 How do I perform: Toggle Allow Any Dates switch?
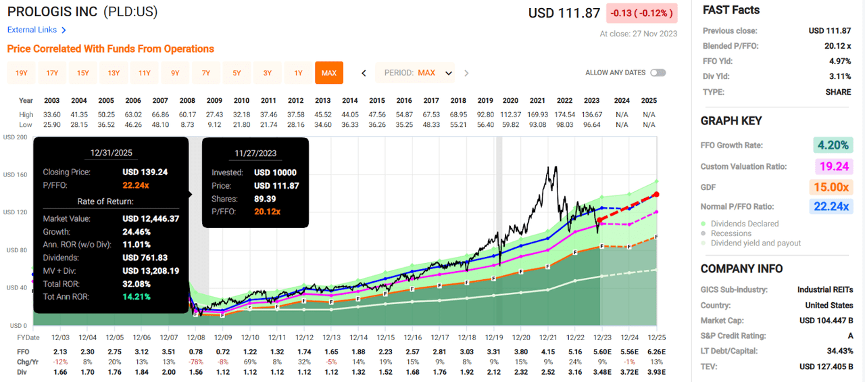click(658, 72)
